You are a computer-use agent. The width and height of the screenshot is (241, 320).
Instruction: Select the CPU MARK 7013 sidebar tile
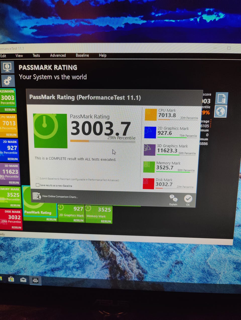[x=9, y=126]
